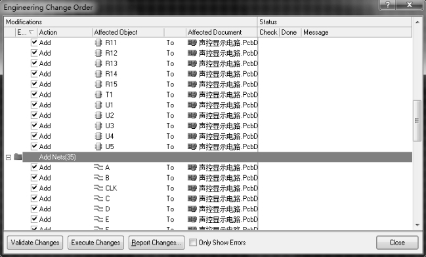Click the PCB document icon in CLK row
The height and width of the screenshot is (257, 426).
coord(192,188)
